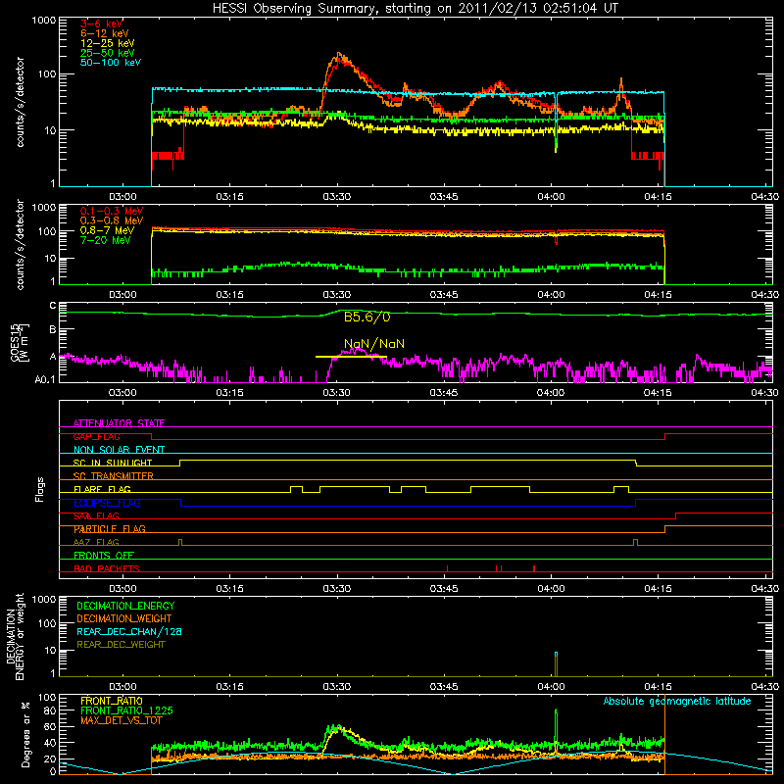The width and height of the screenshot is (784, 784).
Task: Click the B5.6/0 flare class annotation
Action: [x=367, y=317]
